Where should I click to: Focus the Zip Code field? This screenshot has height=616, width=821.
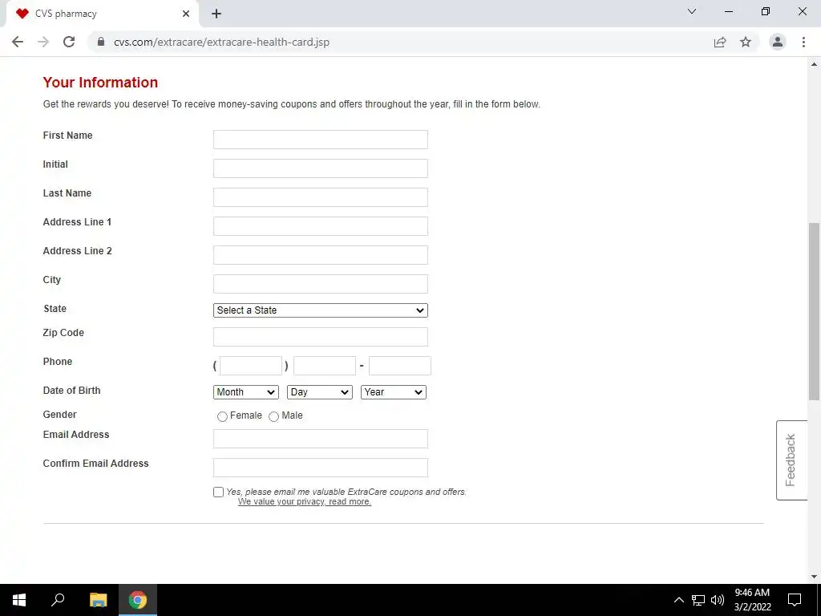click(x=321, y=337)
